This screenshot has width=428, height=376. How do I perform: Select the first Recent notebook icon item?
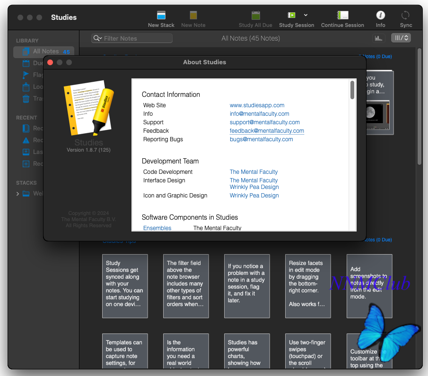click(26, 128)
